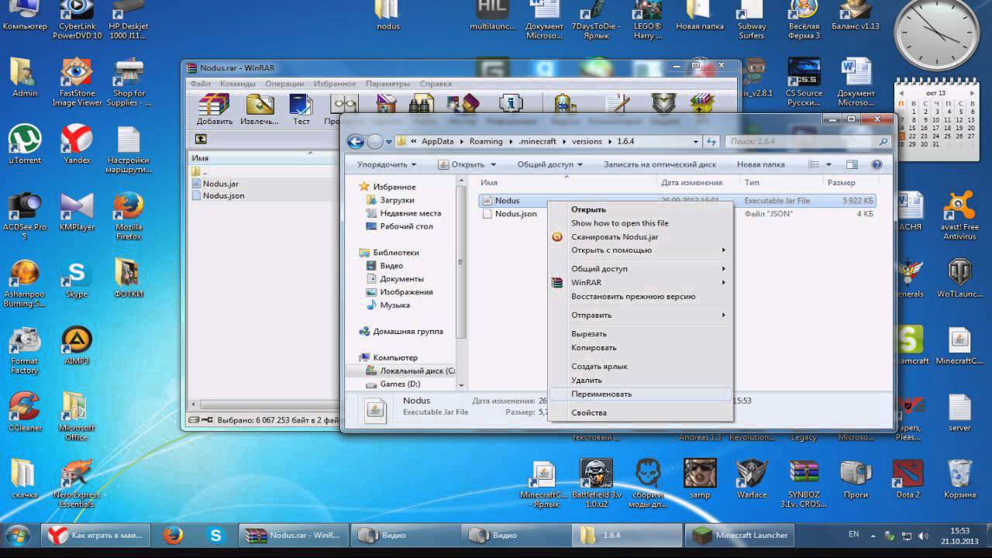Select the avast! Free Antivirus desktop icon

tap(959, 215)
